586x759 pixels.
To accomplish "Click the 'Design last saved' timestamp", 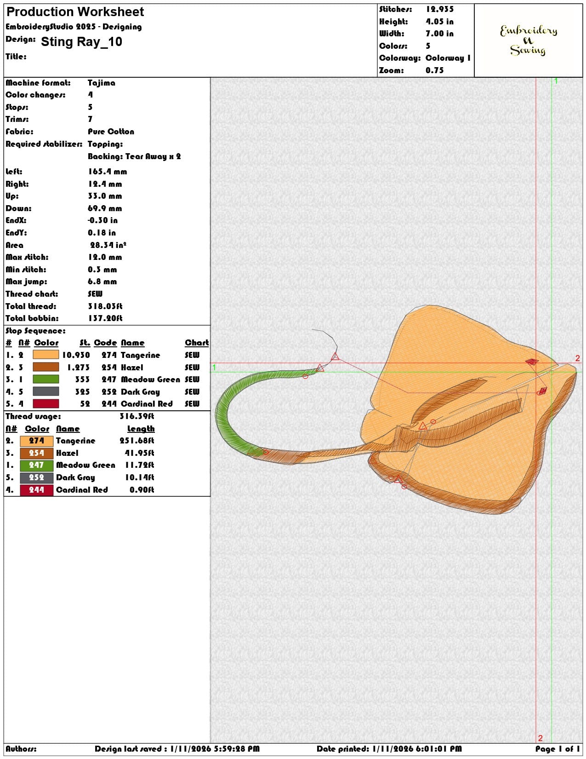I will [x=177, y=749].
